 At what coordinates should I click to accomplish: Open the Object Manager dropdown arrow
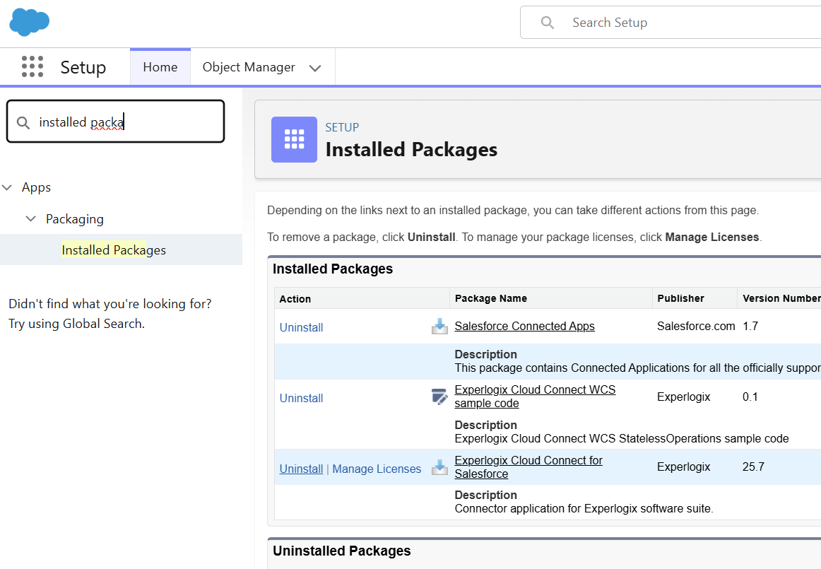pyautogui.click(x=314, y=68)
